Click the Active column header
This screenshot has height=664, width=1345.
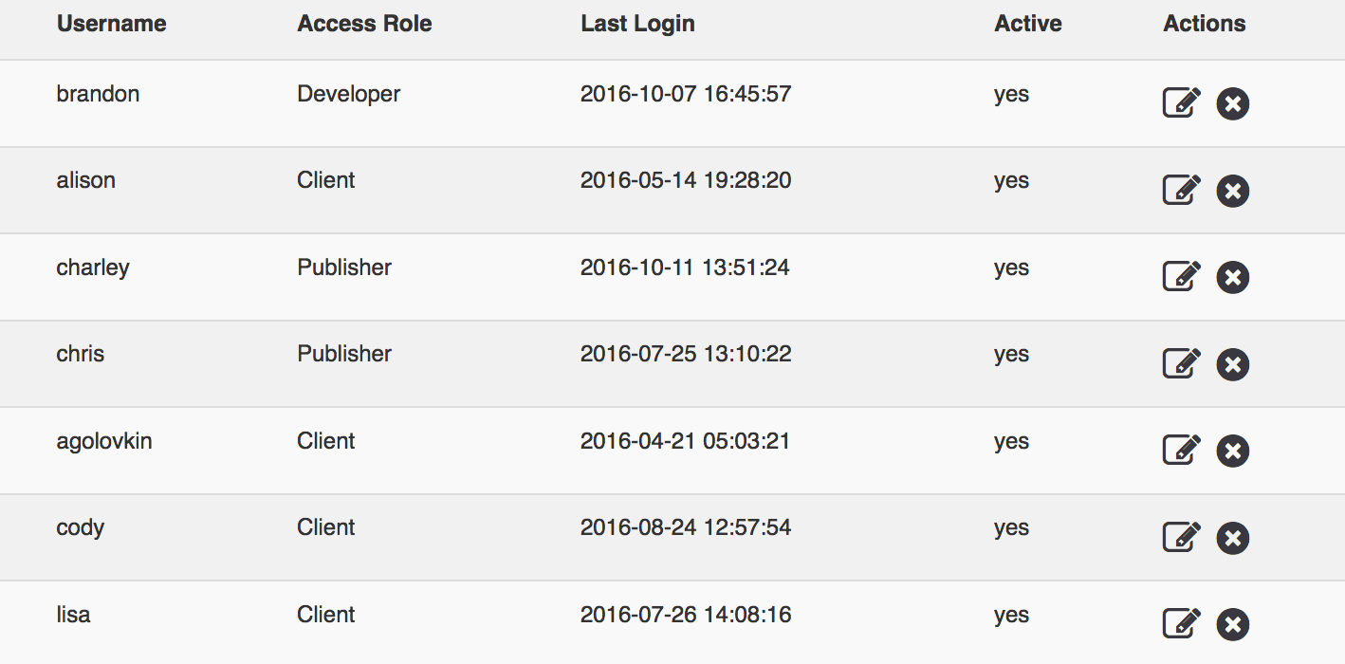(x=1028, y=24)
